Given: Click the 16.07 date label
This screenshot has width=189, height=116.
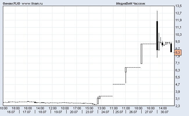Looking at the screenshot, I should 11,112.
